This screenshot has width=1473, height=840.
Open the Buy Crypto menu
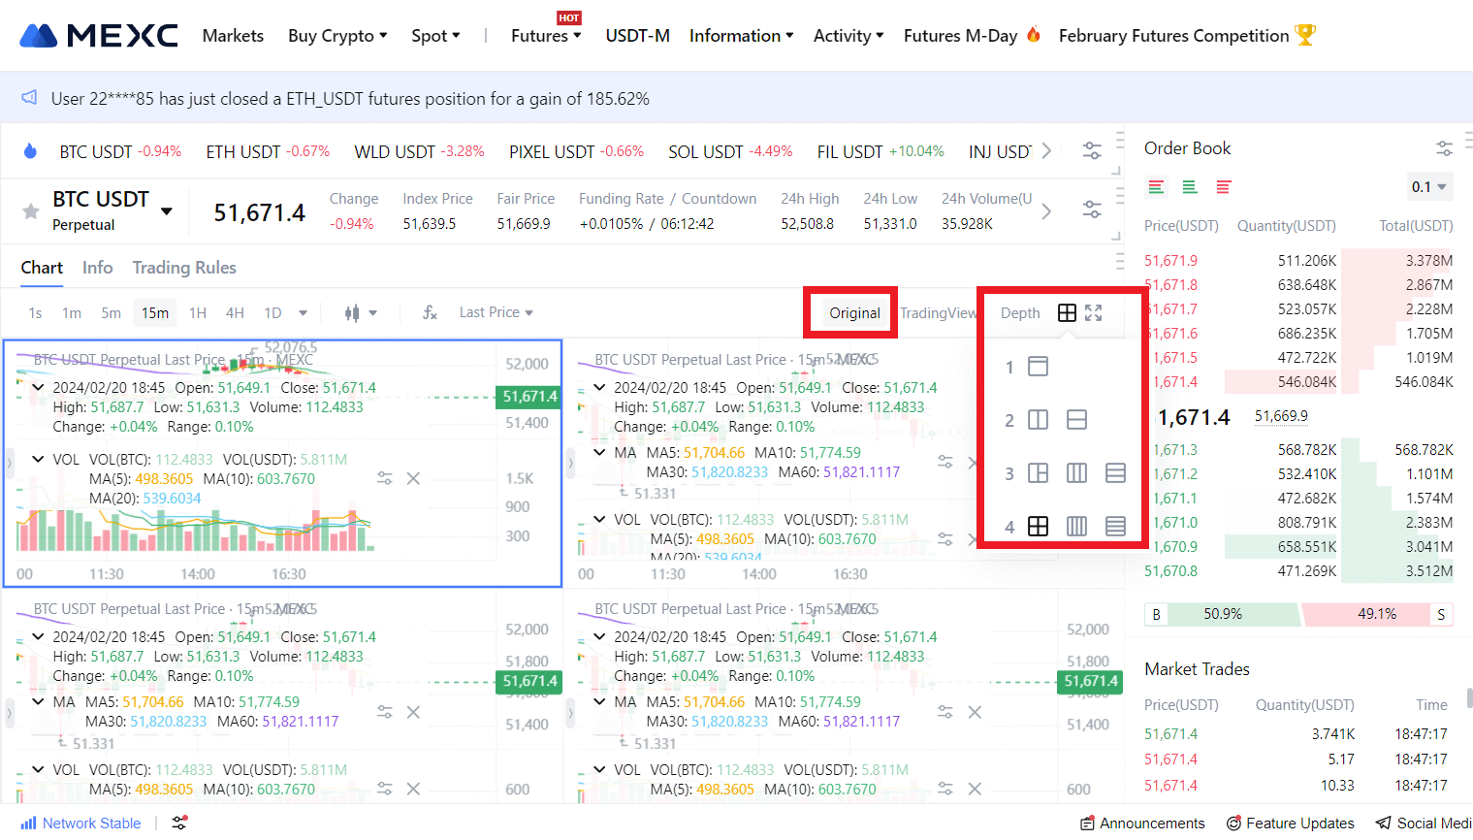(337, 36)
